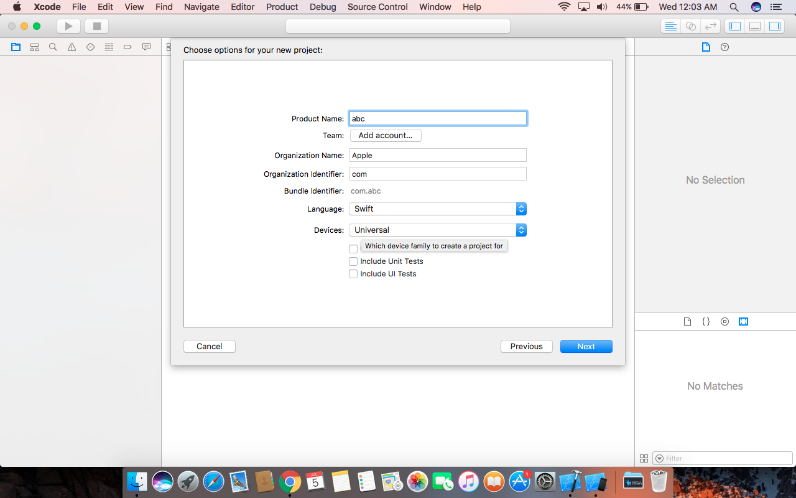The image size is (796, 498).
Task: Enable Include Unit Tests checkbox
Action: (353, 261)
